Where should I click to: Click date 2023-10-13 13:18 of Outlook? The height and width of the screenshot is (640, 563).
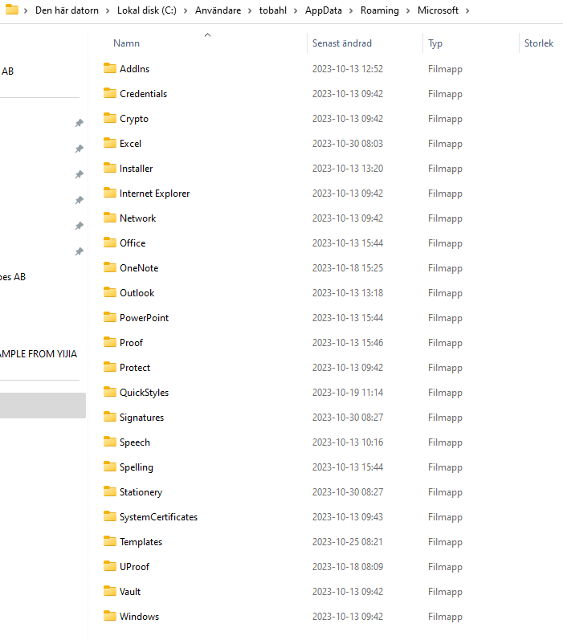pyautogui.click(x=348, y=292)
